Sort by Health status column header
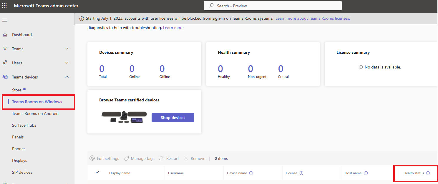 tap(414, 173)
